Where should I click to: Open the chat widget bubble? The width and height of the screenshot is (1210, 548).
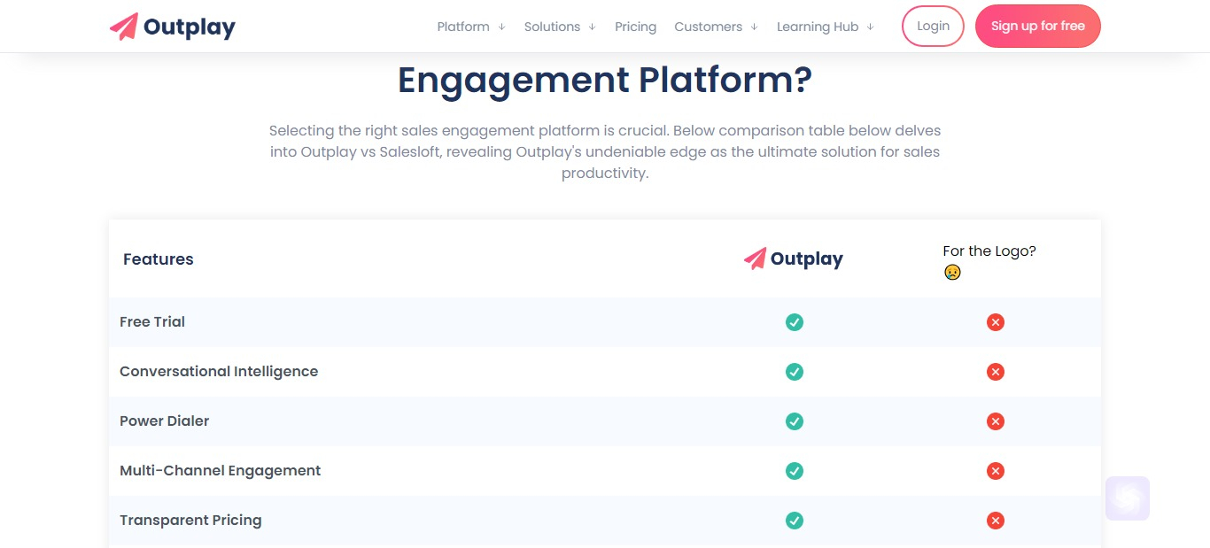[x=1128, y=498]
